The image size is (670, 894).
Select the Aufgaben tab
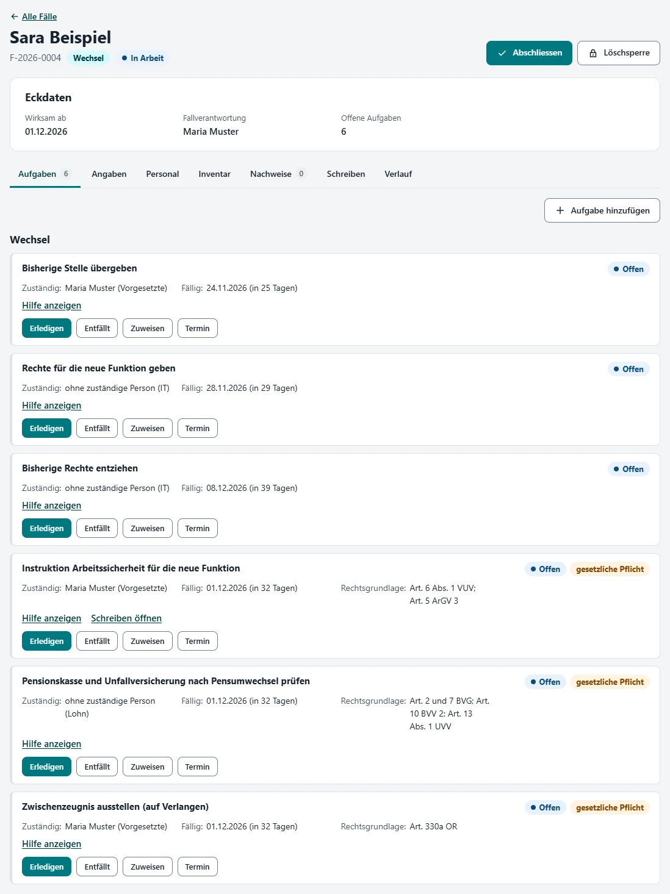(x=45, y=174)
